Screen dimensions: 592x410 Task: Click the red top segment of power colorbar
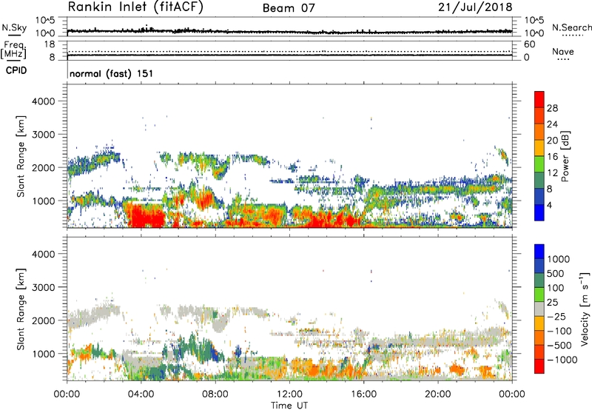539,99
